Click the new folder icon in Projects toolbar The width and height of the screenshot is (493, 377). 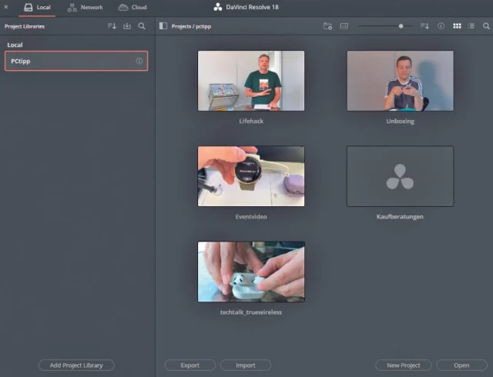click(x=327, y=26)
